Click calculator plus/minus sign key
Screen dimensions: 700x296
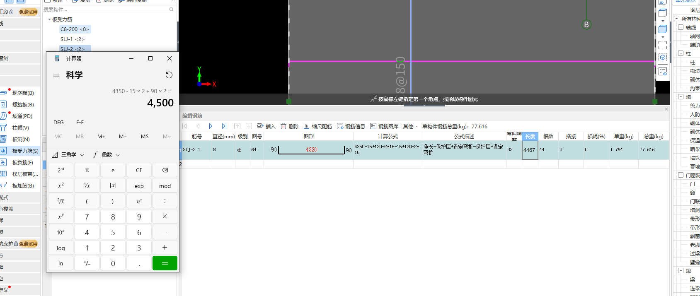point(87,263)
